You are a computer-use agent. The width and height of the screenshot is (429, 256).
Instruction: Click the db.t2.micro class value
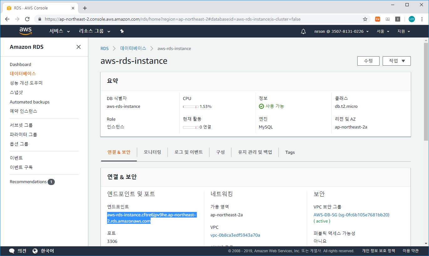tap(346, 106)
